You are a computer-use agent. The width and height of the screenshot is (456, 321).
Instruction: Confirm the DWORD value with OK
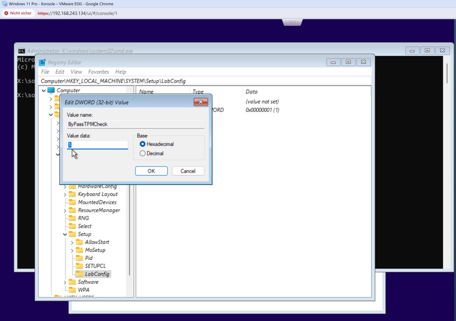coord(151,171)
